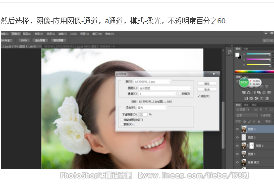Image resolution: width=274 pixels, height=184 pixels.
Task: Add a Gradient Map adjustment
Action: tap(266, 99)
